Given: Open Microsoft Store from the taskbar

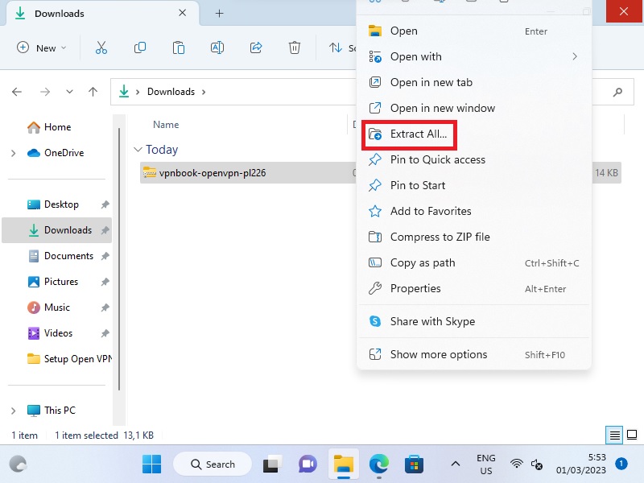Looking at the screenshot, I should click(414, 464).
